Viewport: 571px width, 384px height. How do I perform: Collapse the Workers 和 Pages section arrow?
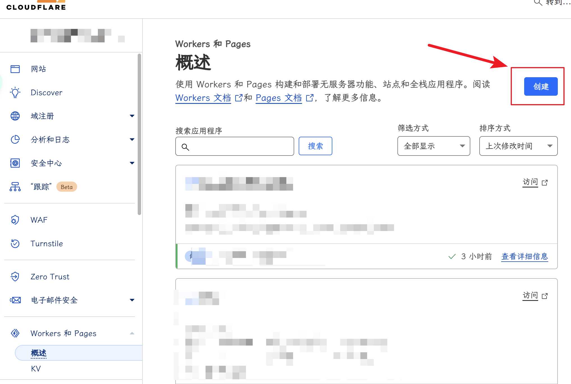click(x=132, y=333)
